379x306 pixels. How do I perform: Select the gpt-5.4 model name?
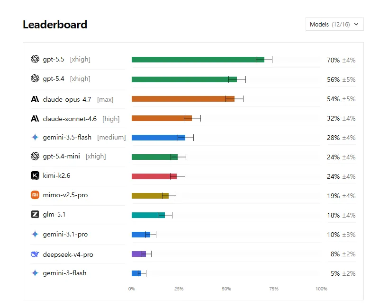(54, 79)
